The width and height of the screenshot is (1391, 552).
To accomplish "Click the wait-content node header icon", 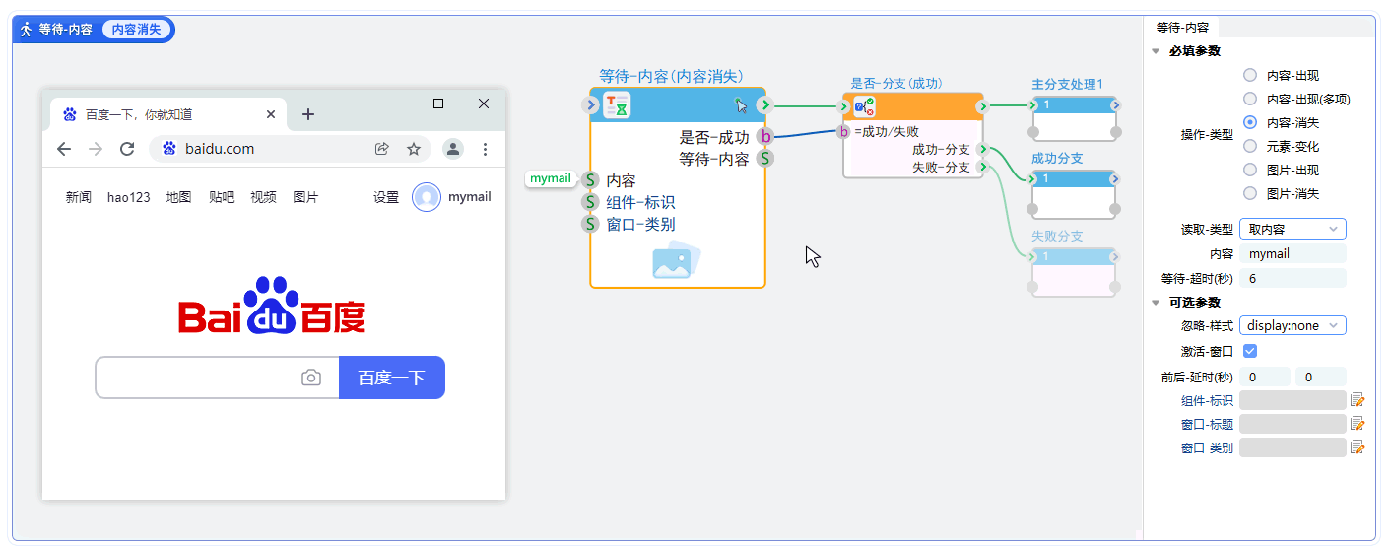I will click(617, 104).
